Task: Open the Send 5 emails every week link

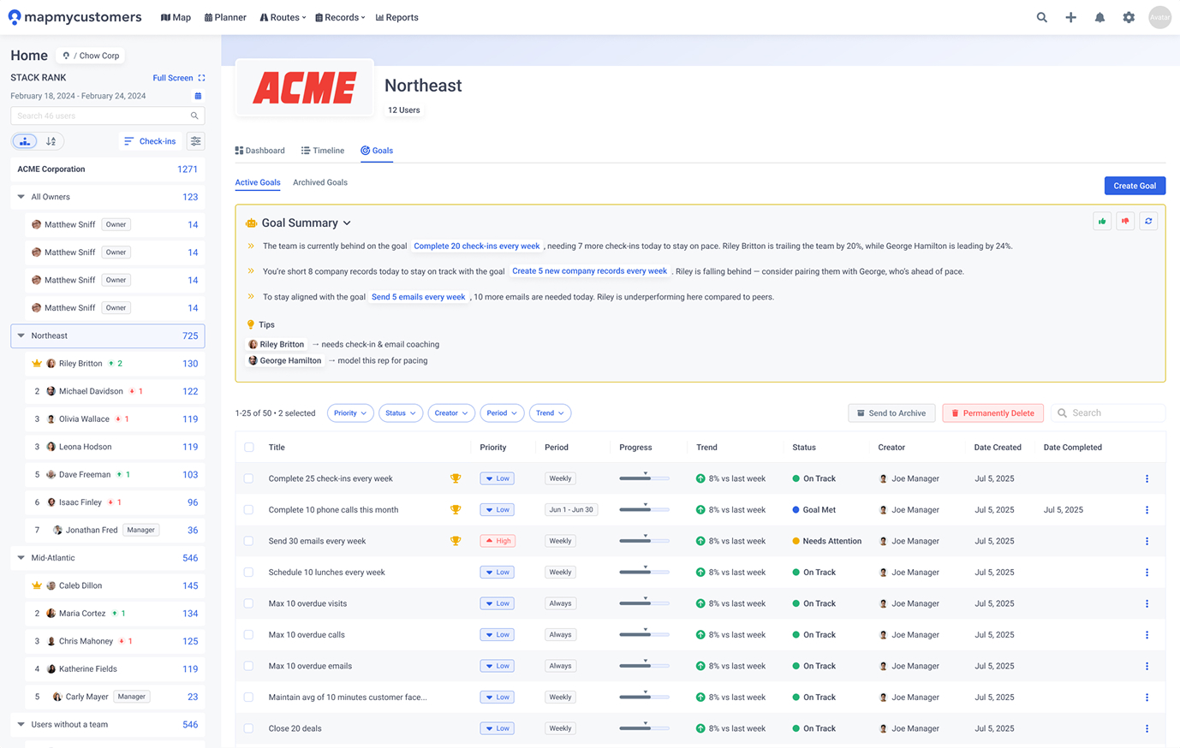Action: 418,297
